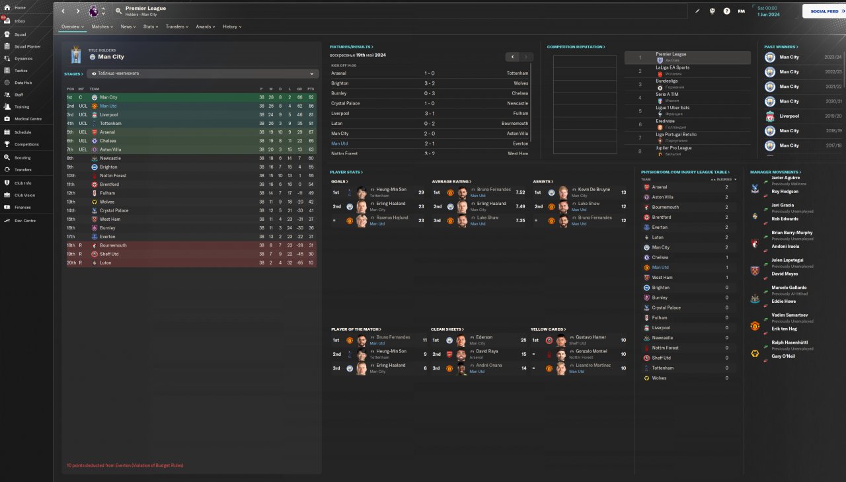Open the Squad Planner icon
This screenshot has width=846, height=482.
7,46
